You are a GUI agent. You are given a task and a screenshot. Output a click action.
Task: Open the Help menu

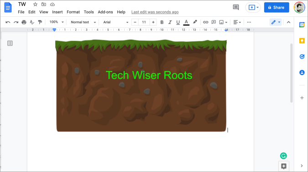pos(121,12)
